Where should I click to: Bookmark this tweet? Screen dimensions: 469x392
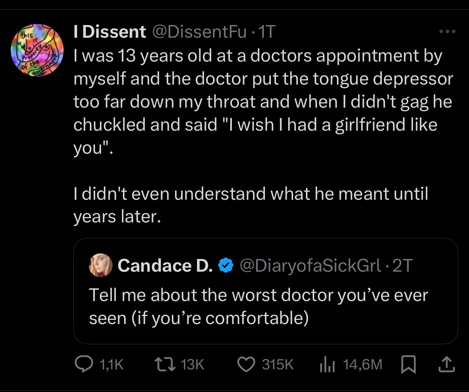click(x=409, y=364)
